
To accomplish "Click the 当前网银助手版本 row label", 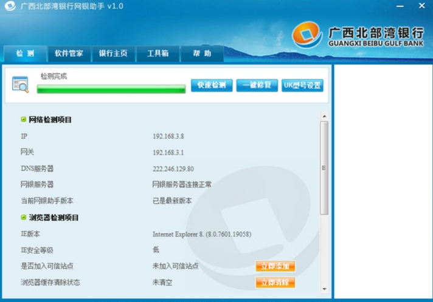I will pyautogui.click(x=47, y=201).
